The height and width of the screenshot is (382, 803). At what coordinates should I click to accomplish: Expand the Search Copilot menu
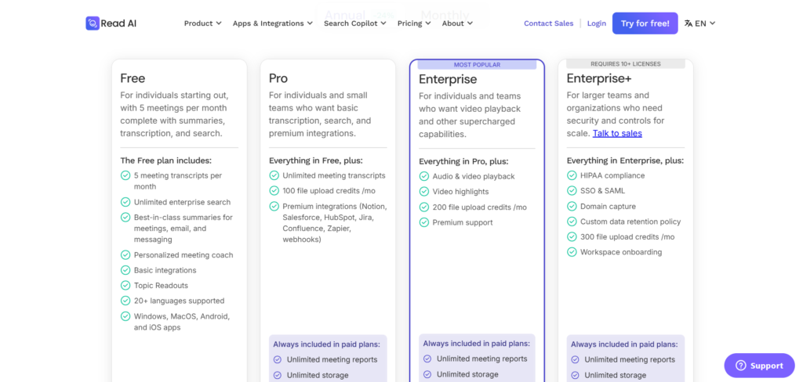[355, 23]
